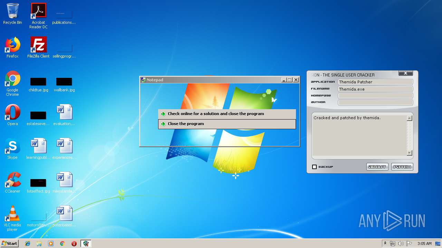Click the Show desktop button
442x248 pixels.
coord(439,244)
